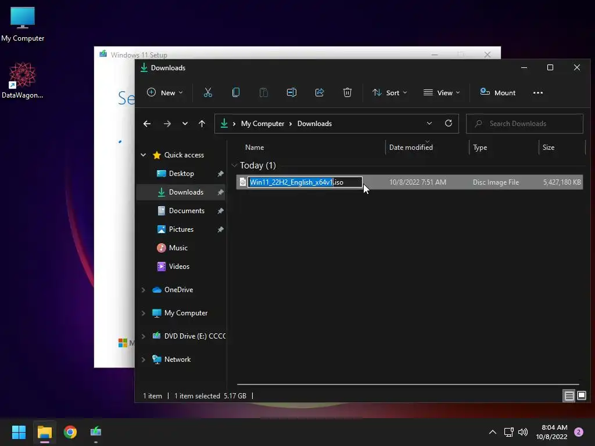Open the Windows Start menu
The height and width of the screenshot is (446, 595).
(x=19, y=432)
